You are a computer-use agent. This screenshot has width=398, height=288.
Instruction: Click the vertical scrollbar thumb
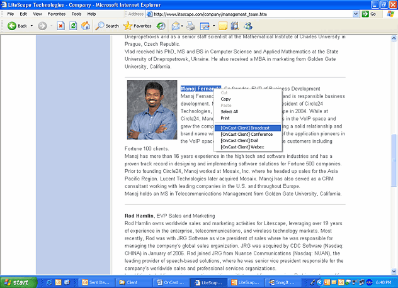pos(394,160)
